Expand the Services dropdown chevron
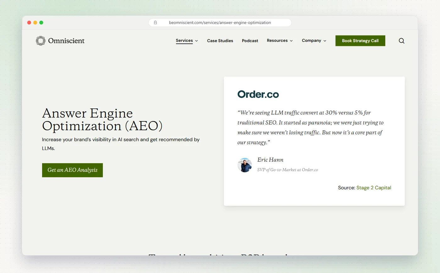Viewport: 440px width, 273px height. click(x=196, y=41)
